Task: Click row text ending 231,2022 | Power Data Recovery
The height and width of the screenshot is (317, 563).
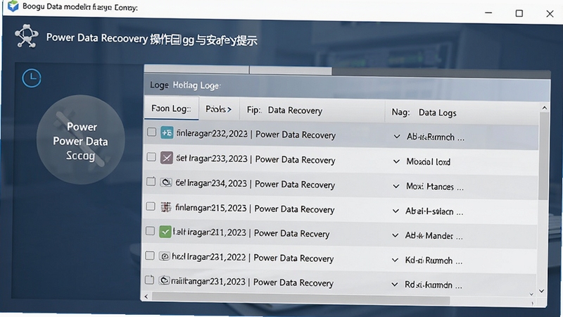Action: point(253,257)
